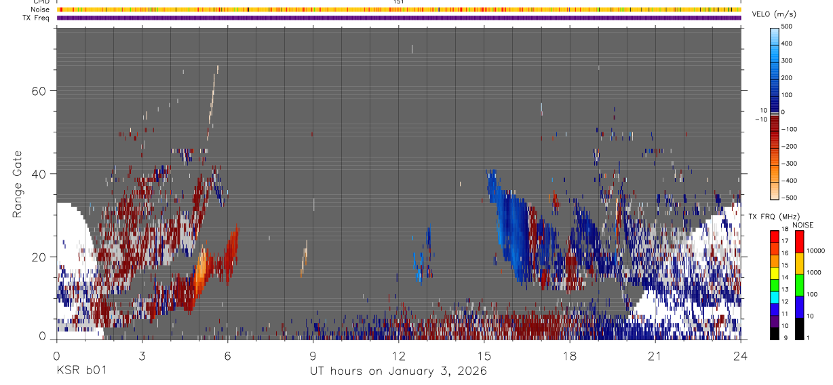The width and height of the screenshot is (833, 385).
Task: Click the '200' label on velocity colorbar
Action: [787, 77]
